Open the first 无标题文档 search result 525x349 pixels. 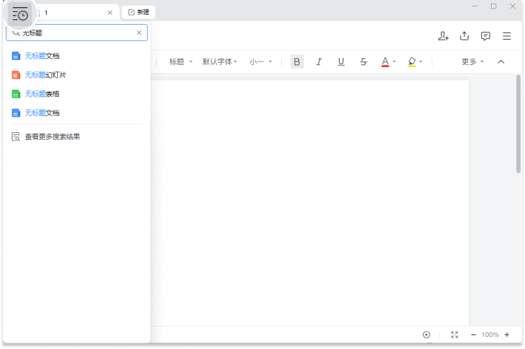(x=77, y=56)
